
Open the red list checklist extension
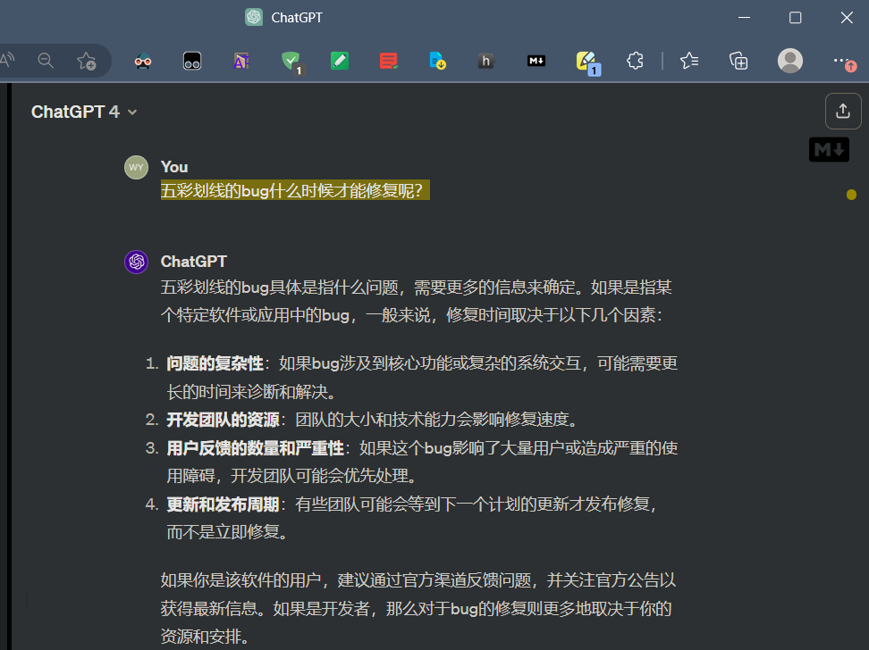(389, 61)
